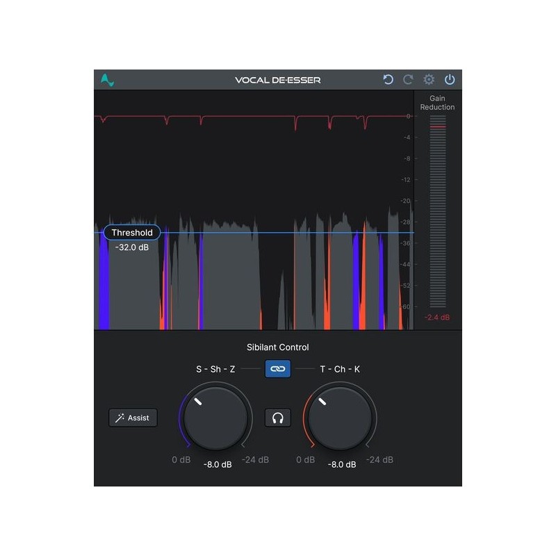Undo the last change with the undo arrow
The height and width of the screenshot is (556, 556).
(389, 79)
